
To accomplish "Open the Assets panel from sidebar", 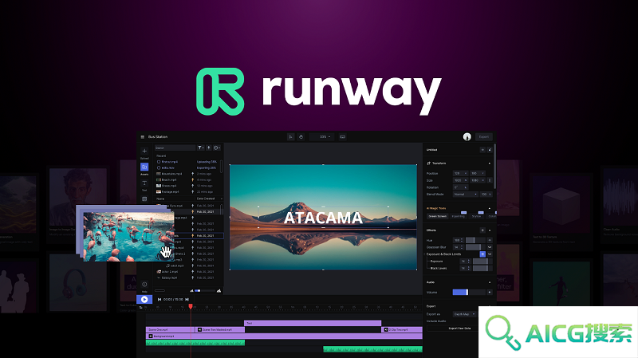I will [x=144, y=167].
